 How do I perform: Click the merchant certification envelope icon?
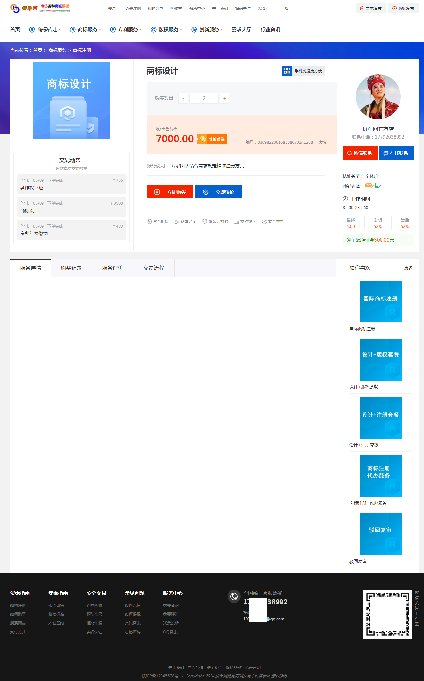(369, 185)
